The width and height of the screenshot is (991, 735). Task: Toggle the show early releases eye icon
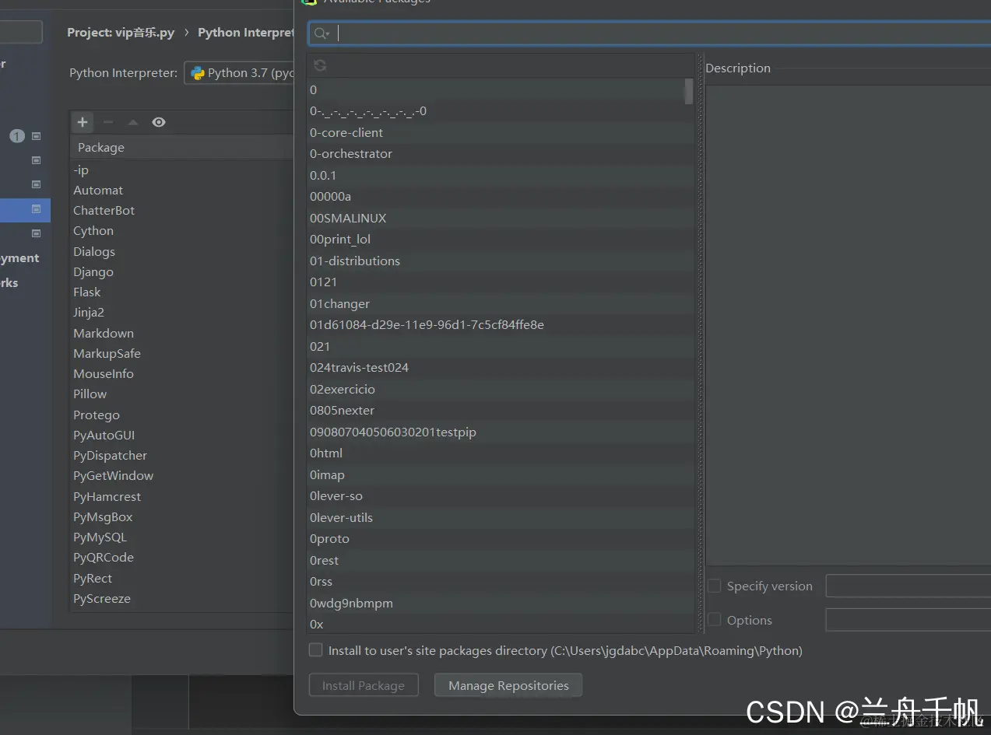click(159, 122)
